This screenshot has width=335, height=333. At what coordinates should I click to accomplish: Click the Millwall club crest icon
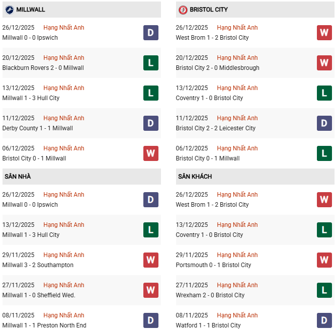click(9, 10)
